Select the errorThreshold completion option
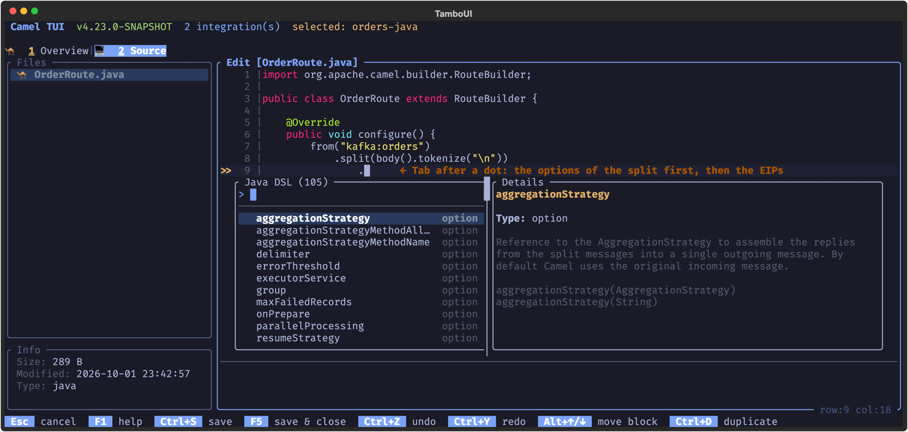Screen dimensions: 908x432 (x=361, y=266)
